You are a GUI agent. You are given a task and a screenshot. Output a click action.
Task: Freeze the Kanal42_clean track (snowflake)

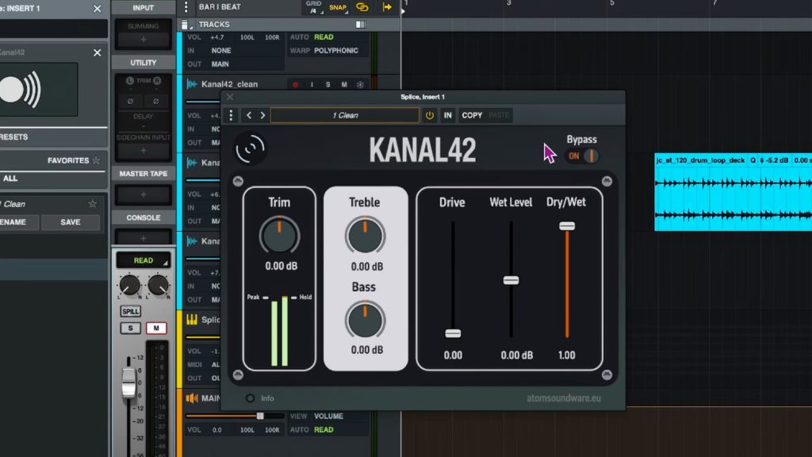pyautogui.click(x=360, y=84)
